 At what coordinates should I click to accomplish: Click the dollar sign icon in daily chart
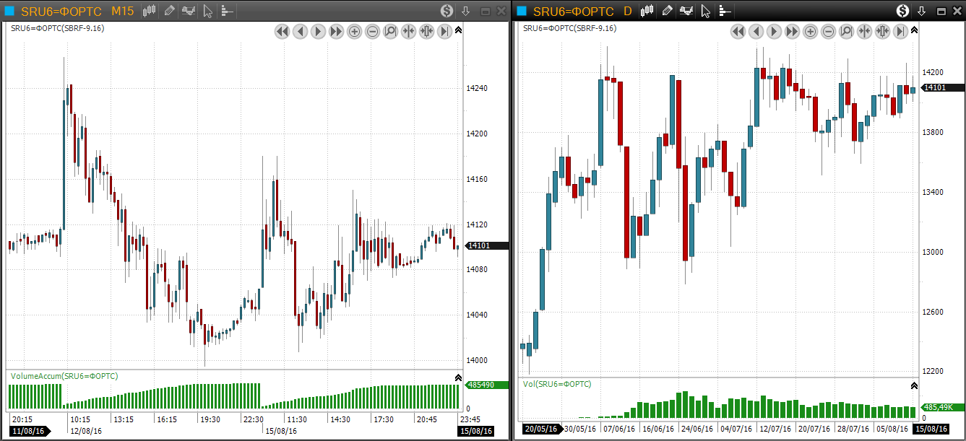click(x=902, y=11)
